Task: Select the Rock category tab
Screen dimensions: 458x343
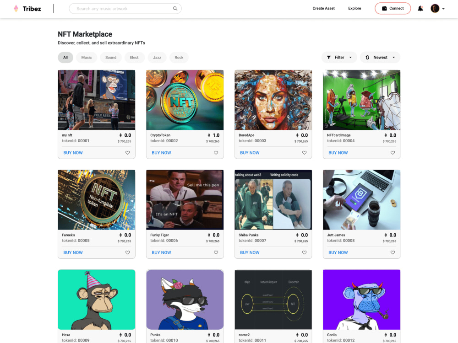Action: 179,58
